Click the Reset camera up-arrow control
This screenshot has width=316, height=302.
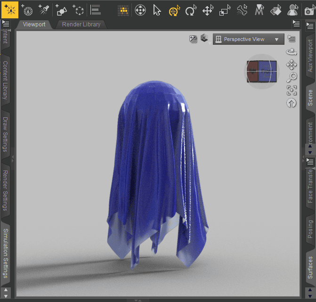292,103
